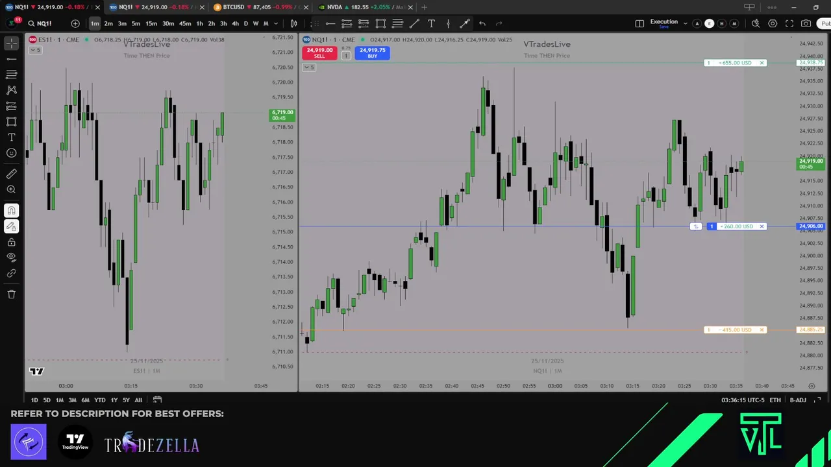The width and height of the screenshot is (831, 467).
Task: Toggle stay in drawing mode
Action: click(x=12, y=226)
